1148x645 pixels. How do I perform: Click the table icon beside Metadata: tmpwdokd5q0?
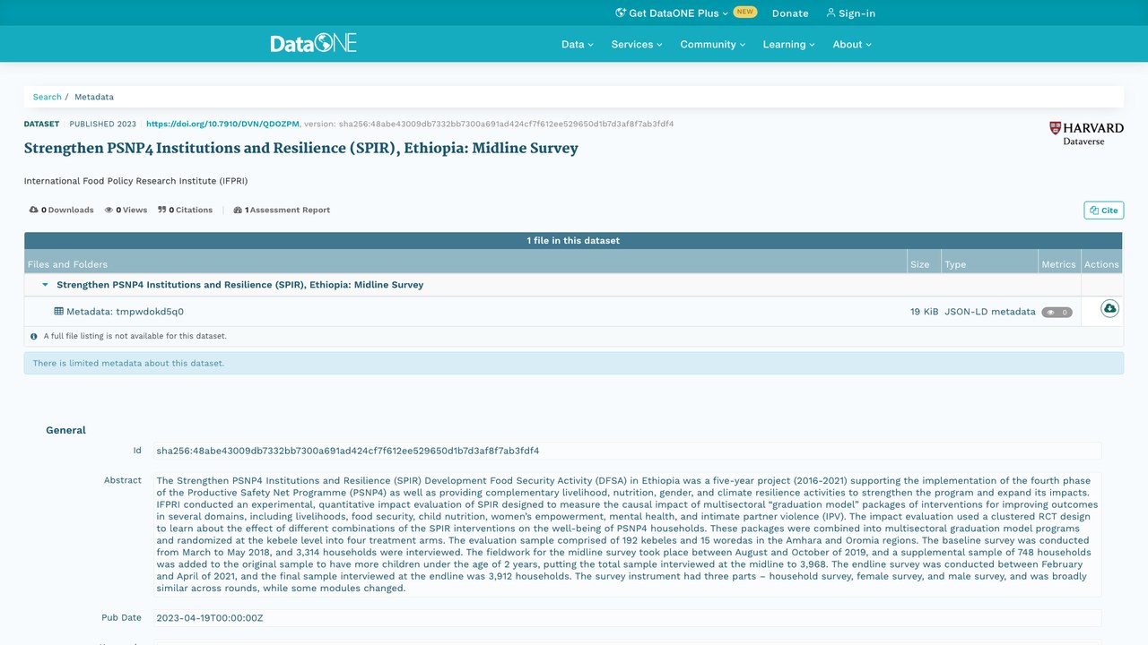[x=59, y=312]
